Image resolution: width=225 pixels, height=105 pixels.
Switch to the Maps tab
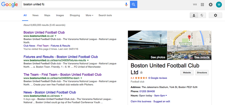click(47, 15)
